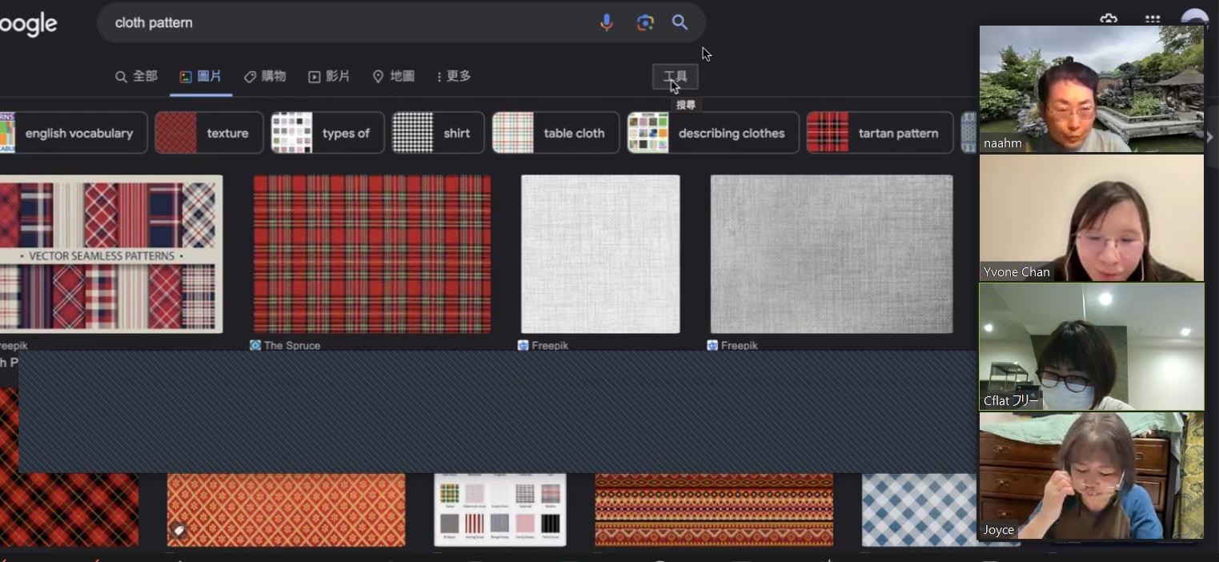The width and height of the screenshot is (1219, 562).
Task: Filter by tartan pattern chip
Action: [880, 133]
